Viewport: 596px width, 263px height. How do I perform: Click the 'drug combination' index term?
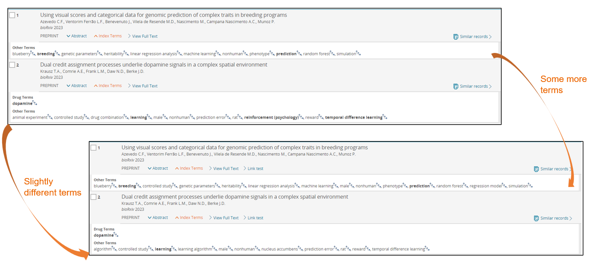point(106,117)
